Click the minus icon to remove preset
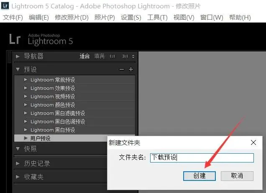The height and width of the screenshot is (193, 266). (x=122, y=69)
